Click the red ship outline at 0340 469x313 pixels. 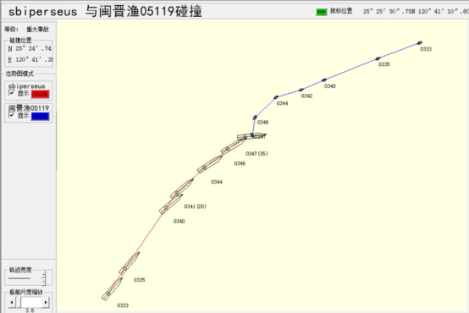point(171,204)
